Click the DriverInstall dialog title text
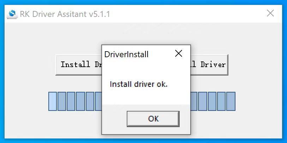Viewport: 287px width, 143px height. point(126,54)
